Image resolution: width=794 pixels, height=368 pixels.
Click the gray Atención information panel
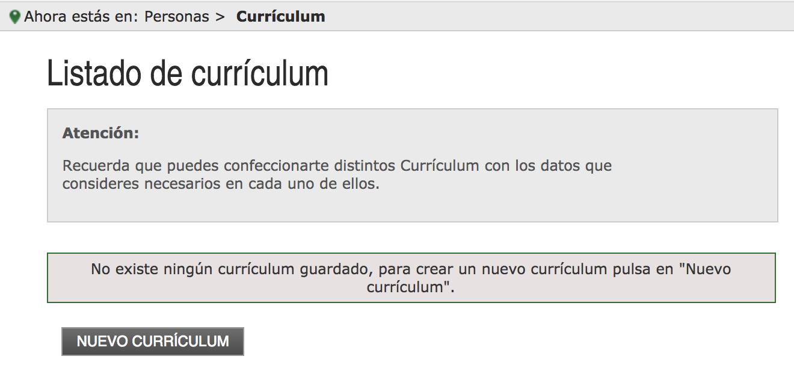click(413, 165)
